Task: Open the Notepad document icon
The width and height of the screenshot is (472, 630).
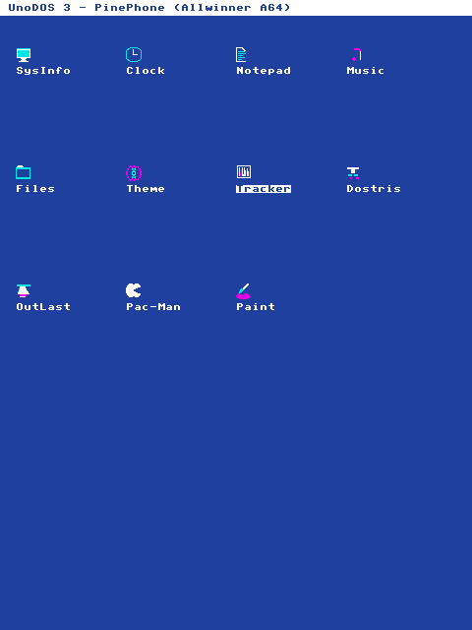Action: 241,55
